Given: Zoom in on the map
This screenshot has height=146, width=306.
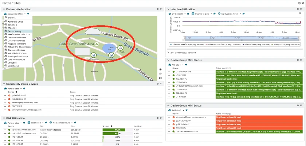Looking at the screenshot, I should (x=160, y=69).
